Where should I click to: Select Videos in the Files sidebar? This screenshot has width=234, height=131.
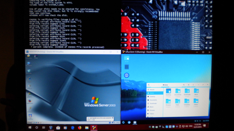[155, 114]
